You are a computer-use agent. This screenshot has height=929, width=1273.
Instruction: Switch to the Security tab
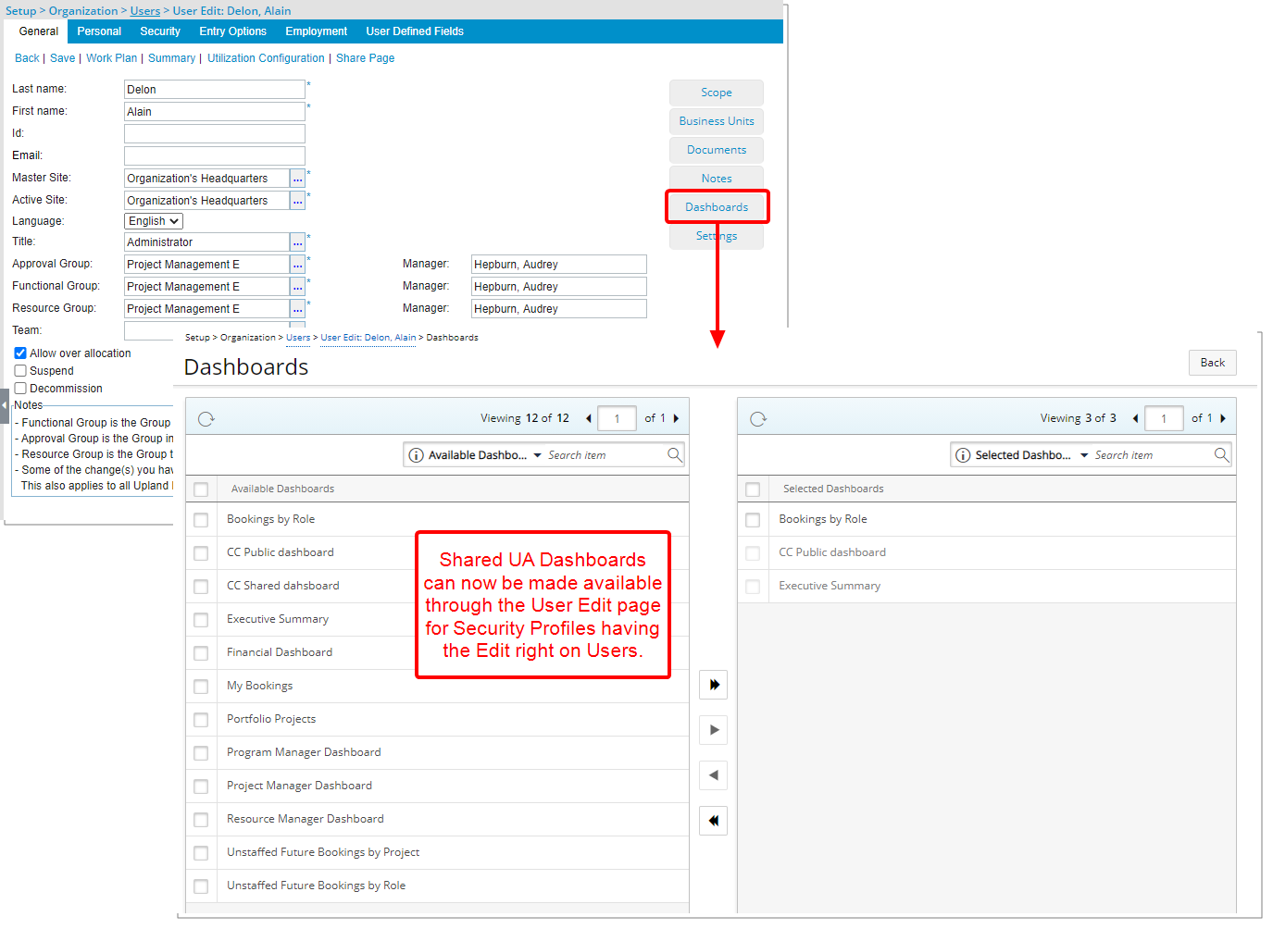(x=160, y=31)
